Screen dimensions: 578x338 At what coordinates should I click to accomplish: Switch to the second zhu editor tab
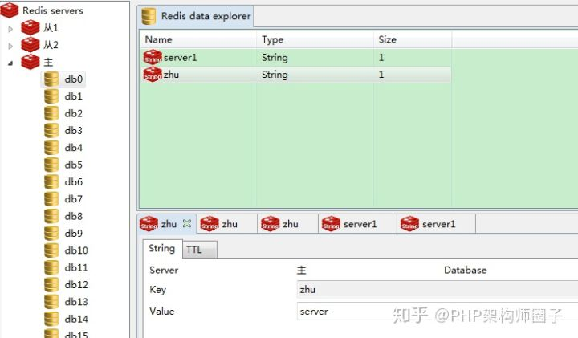227,224
